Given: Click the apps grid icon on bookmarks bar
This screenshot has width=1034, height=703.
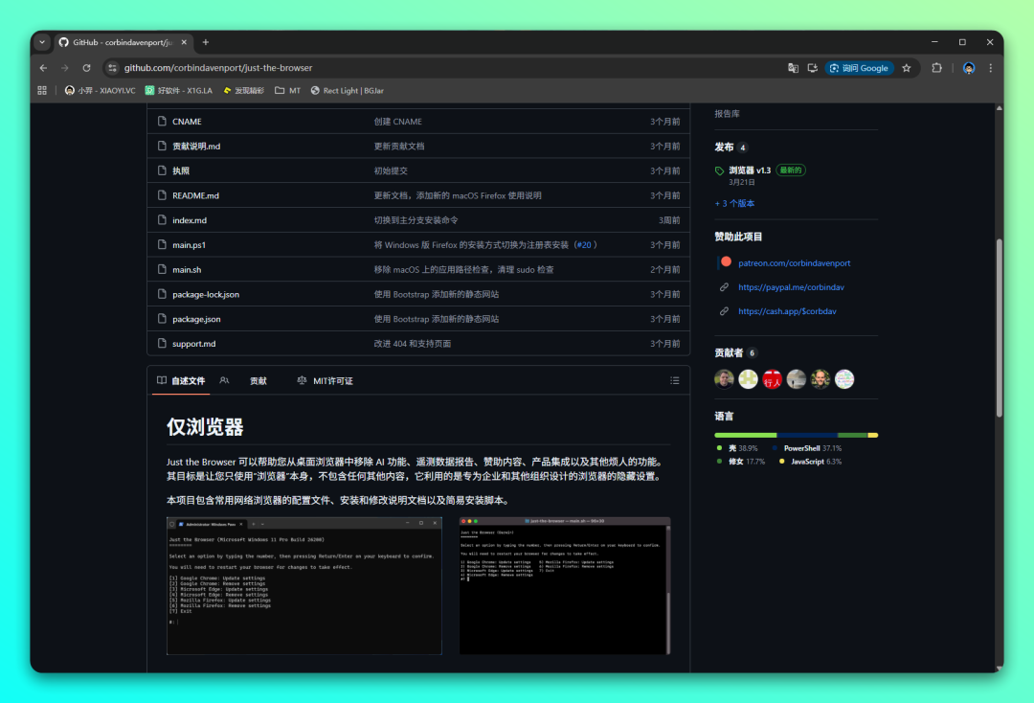Looking at the screenshot, I should coord(41,89).
